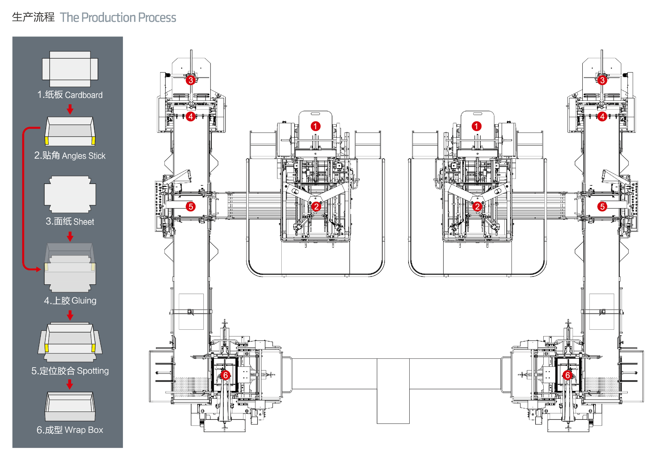
Task: Select marker 4 on the right conveyor
Action: (602, 116)
